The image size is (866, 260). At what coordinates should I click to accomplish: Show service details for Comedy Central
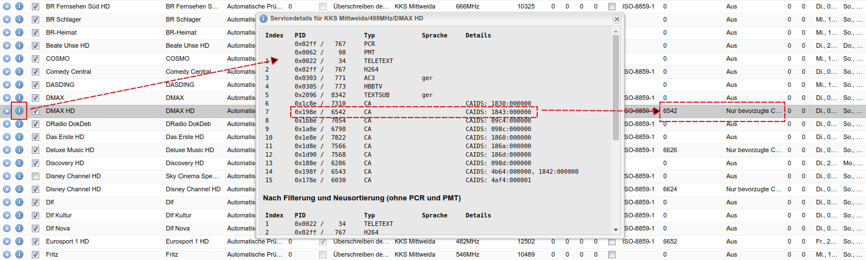pos(19,72)
